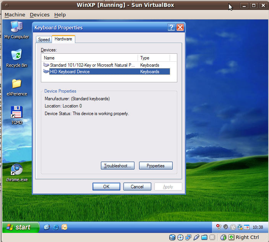Click the hard disk activity indicator
Screen dimensions: 269x242
pyautogui.click(x=172, y=237)
